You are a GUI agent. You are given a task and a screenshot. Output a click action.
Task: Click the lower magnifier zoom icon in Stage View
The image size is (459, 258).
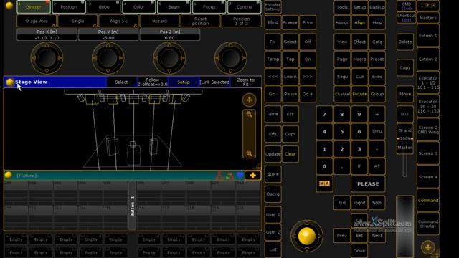coord(249,153)
